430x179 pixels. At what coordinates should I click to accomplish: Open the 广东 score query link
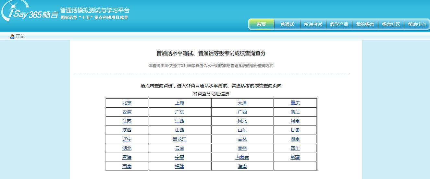pos(179,112)
